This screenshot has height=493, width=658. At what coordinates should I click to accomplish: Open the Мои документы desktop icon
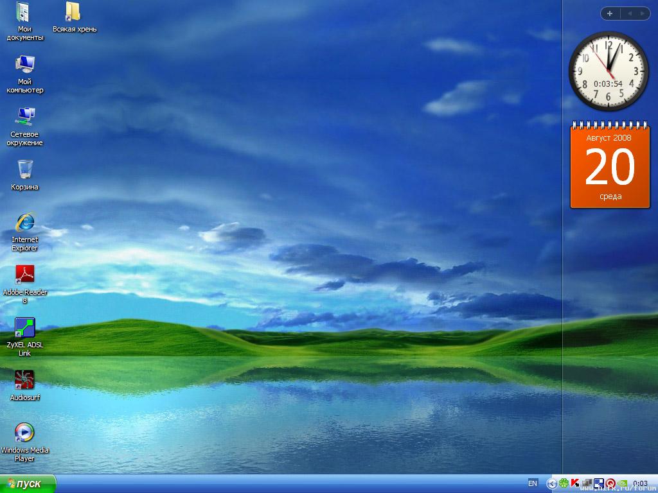click(24, 21)
